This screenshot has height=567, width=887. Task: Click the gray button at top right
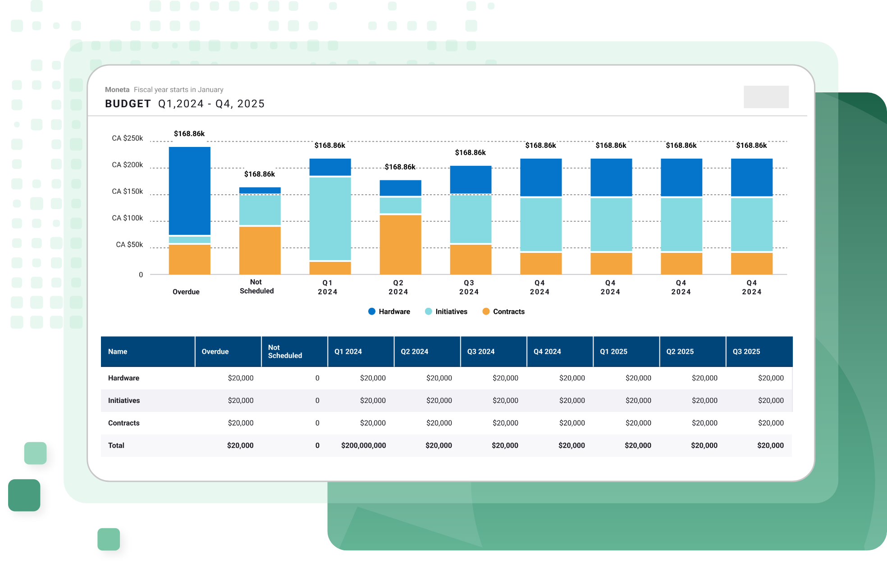pyautogui.click(x=766, y=97)
